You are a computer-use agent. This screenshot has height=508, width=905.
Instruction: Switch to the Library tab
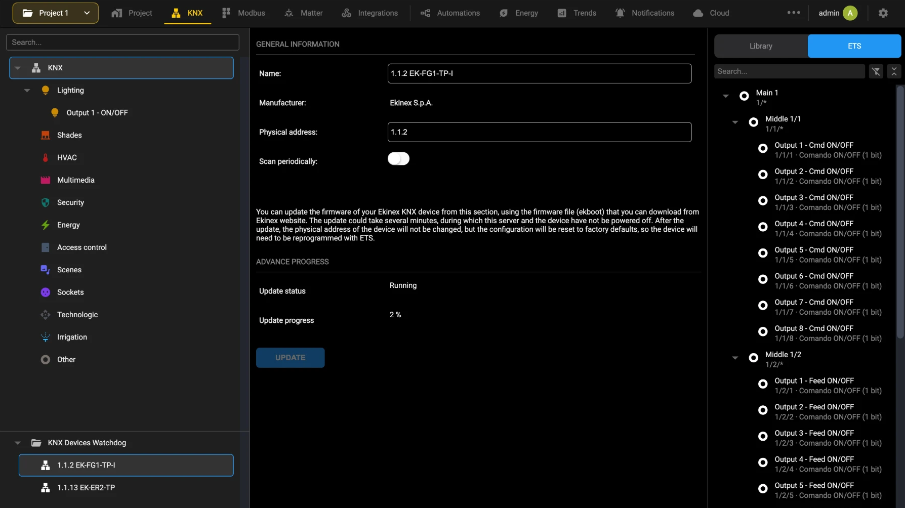pyautogui.click(x=761, y=46)
